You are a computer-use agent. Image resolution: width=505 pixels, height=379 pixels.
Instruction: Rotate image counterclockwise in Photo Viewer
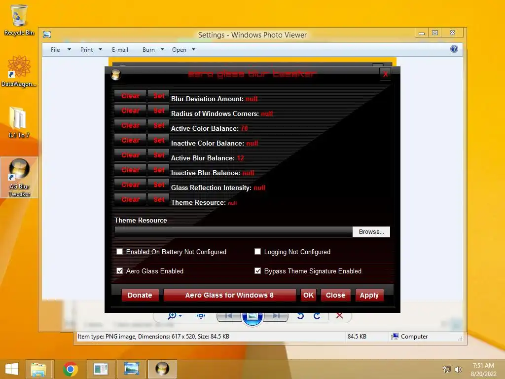(300, 316)
